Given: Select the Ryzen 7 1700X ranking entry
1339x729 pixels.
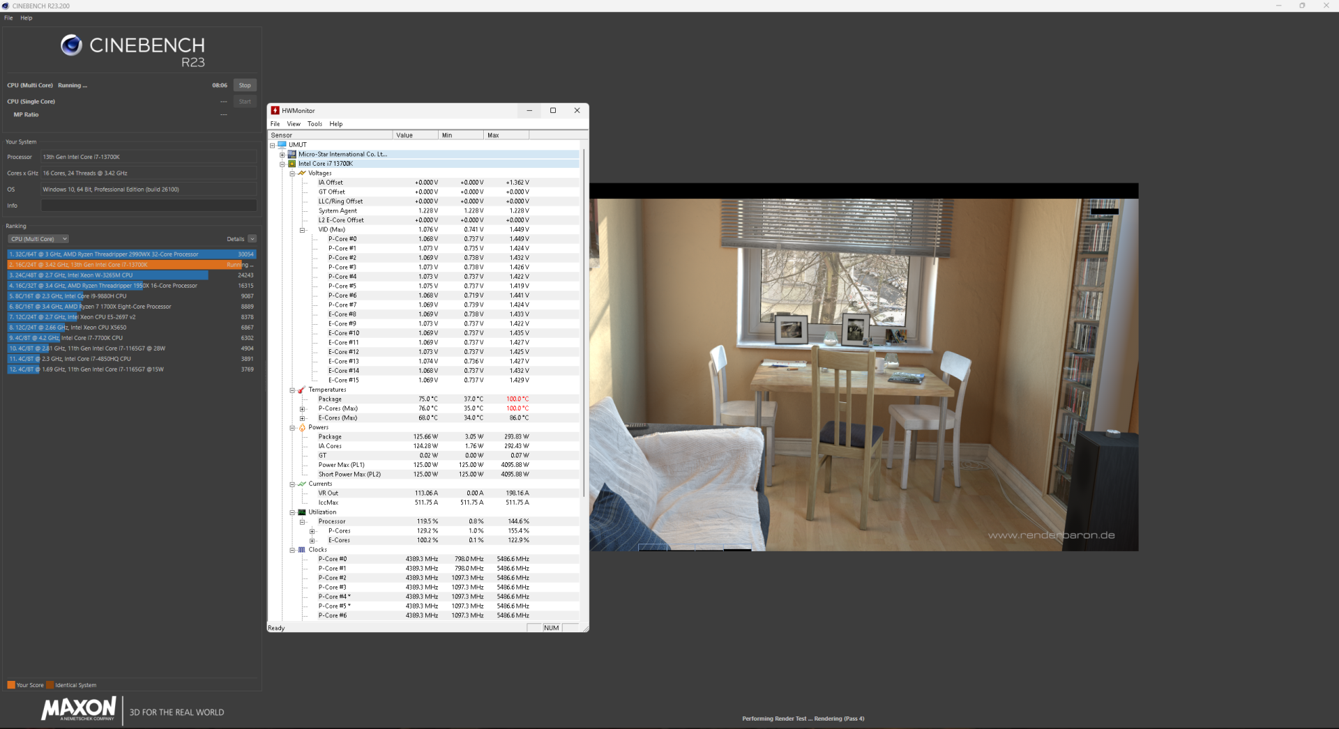Looking at the screenshot, I should coord(132,307).
